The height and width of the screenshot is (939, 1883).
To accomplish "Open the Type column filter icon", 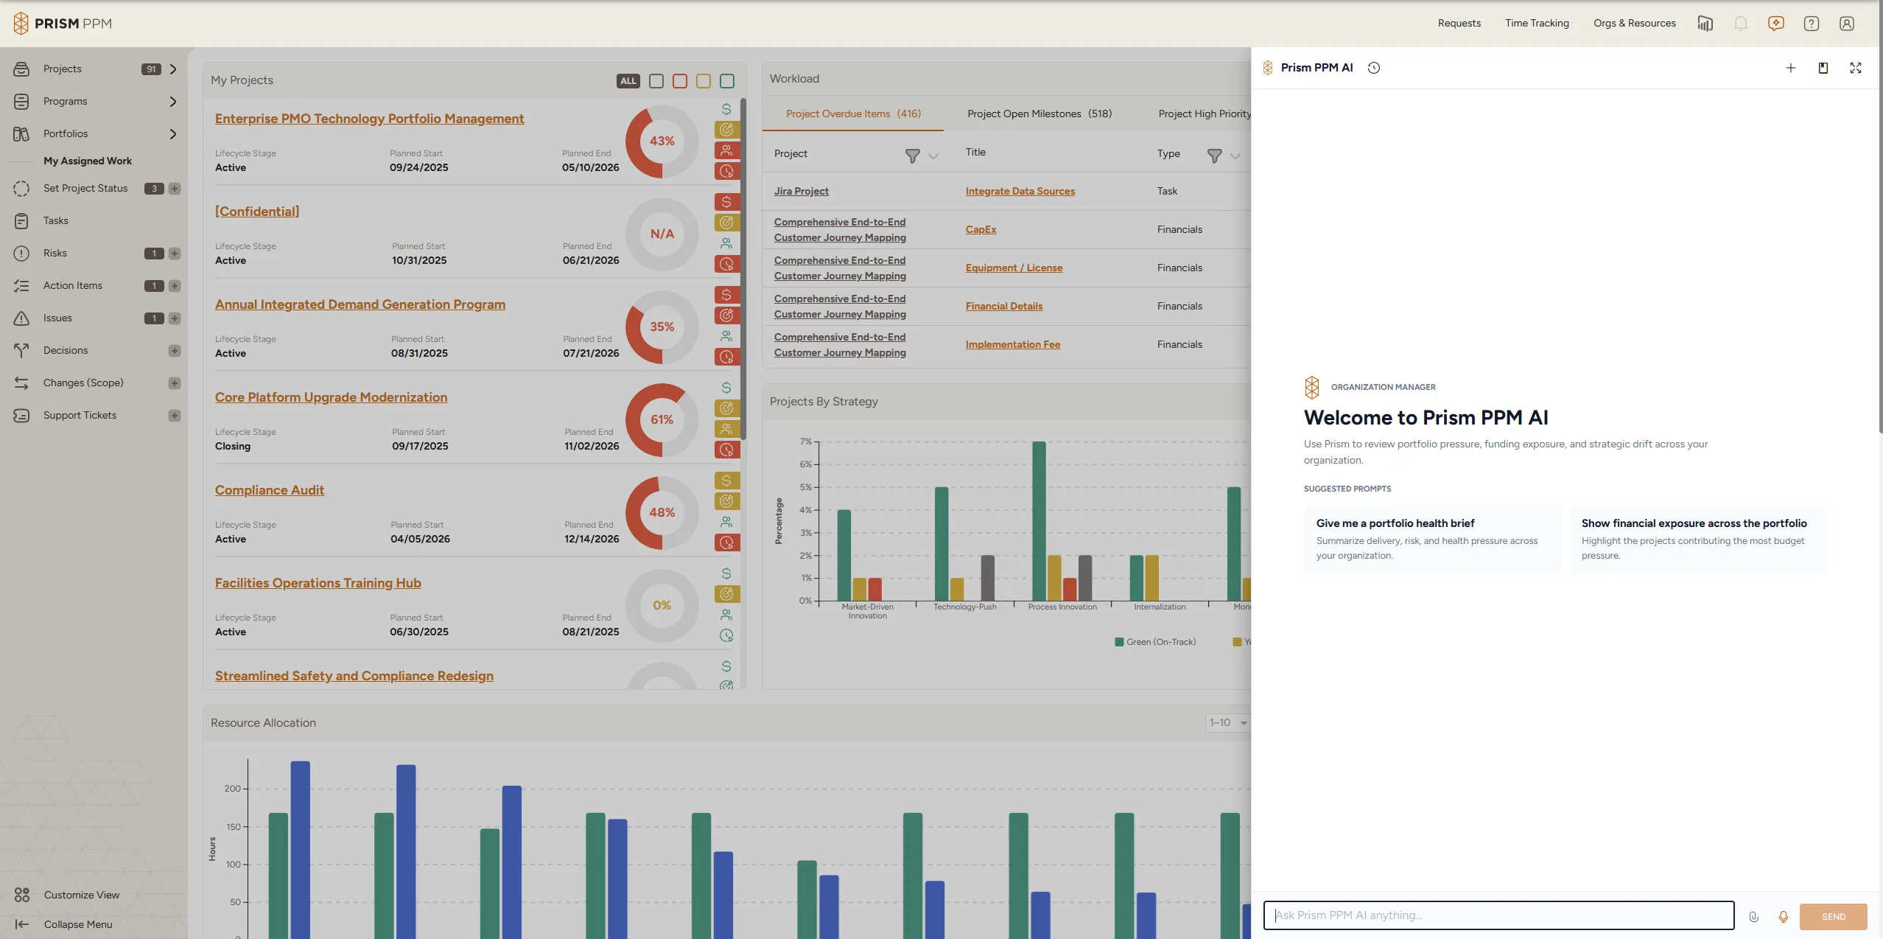I will point(1214,156).
